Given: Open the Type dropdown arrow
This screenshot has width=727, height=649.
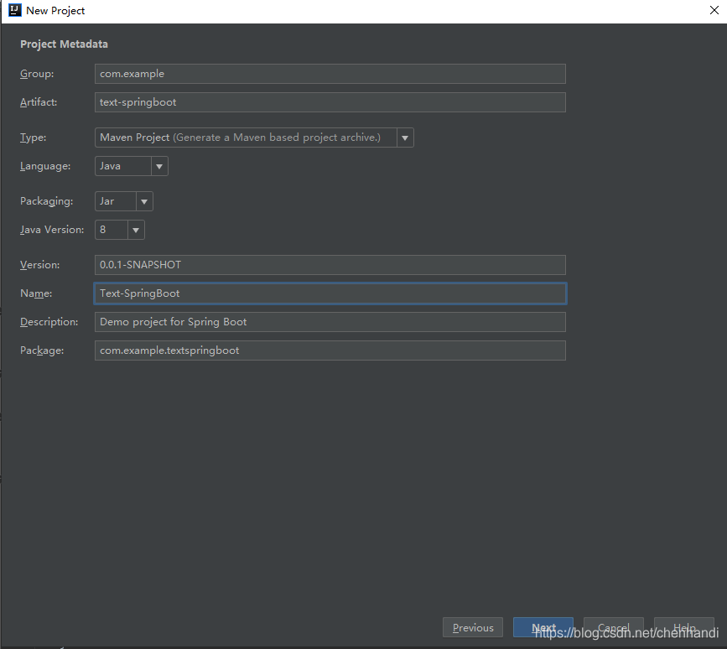Looking at the screenshot, I should (x=405, y=138).
